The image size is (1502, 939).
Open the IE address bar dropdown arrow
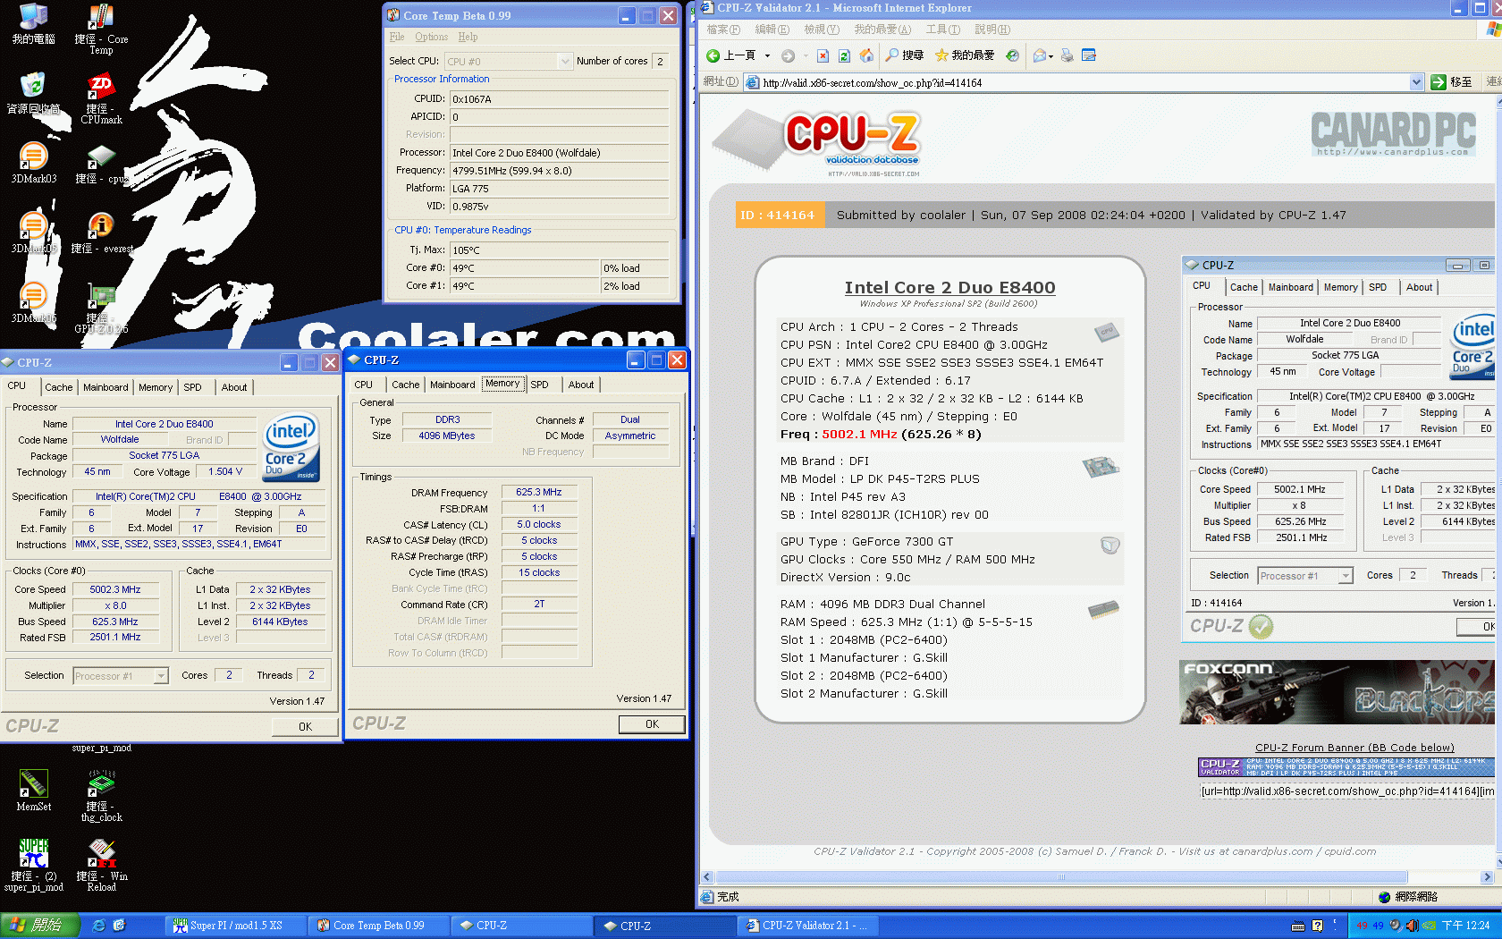(1416, 82)
